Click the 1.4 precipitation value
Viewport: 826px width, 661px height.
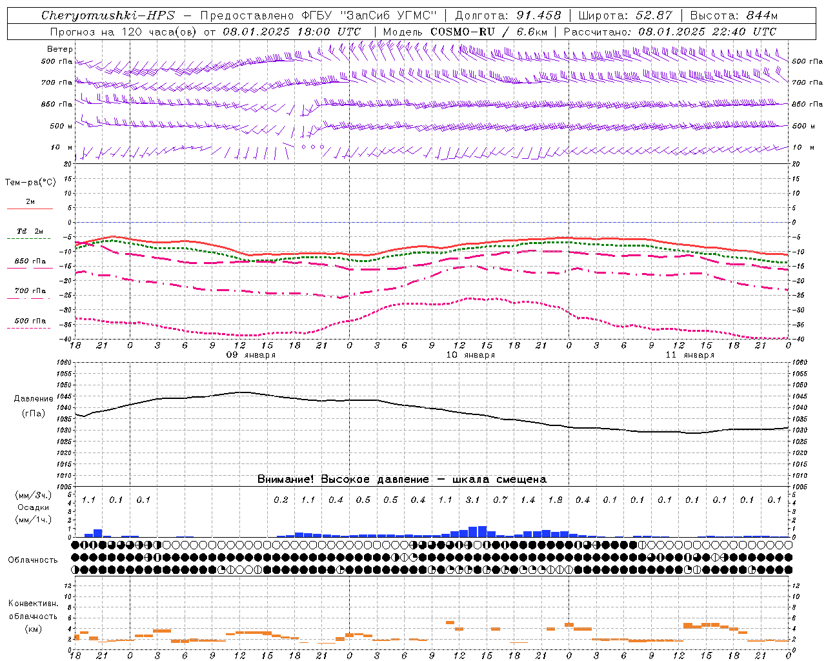(528, 500)
